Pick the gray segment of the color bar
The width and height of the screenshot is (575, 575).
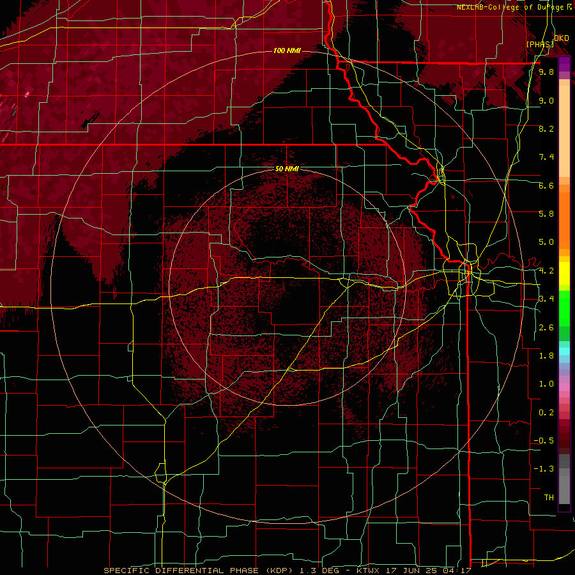pos(564,487)
